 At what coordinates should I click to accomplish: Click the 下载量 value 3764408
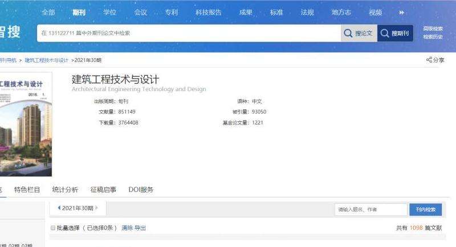[x=128, y=122]
